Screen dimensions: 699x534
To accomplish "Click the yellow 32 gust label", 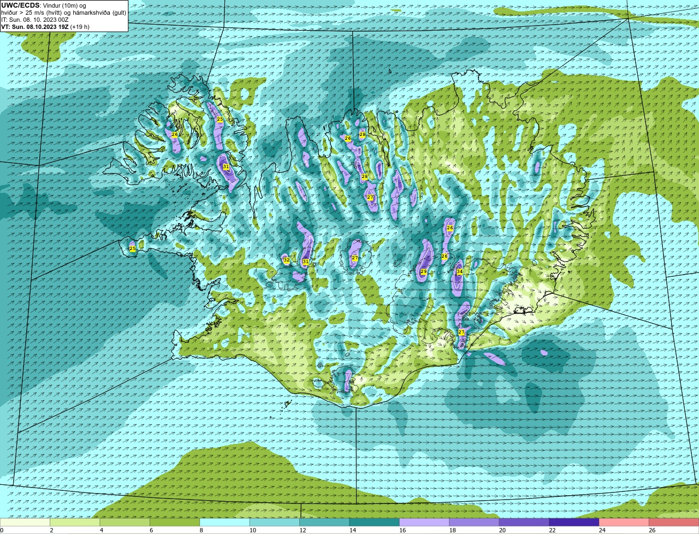I will (286, 260).
